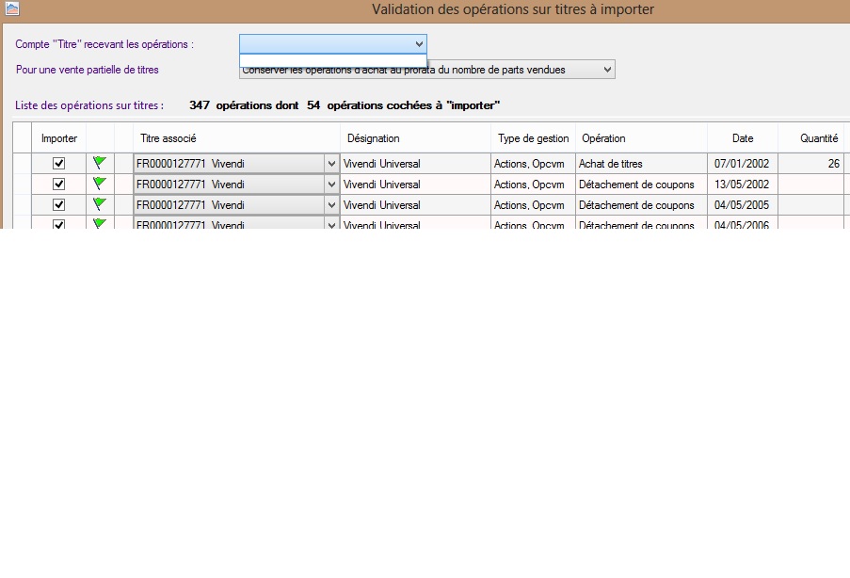Uncheck Importer for the Achat de titres row
The width and height of the screenshot is (850, 578).
coord(58,164)
